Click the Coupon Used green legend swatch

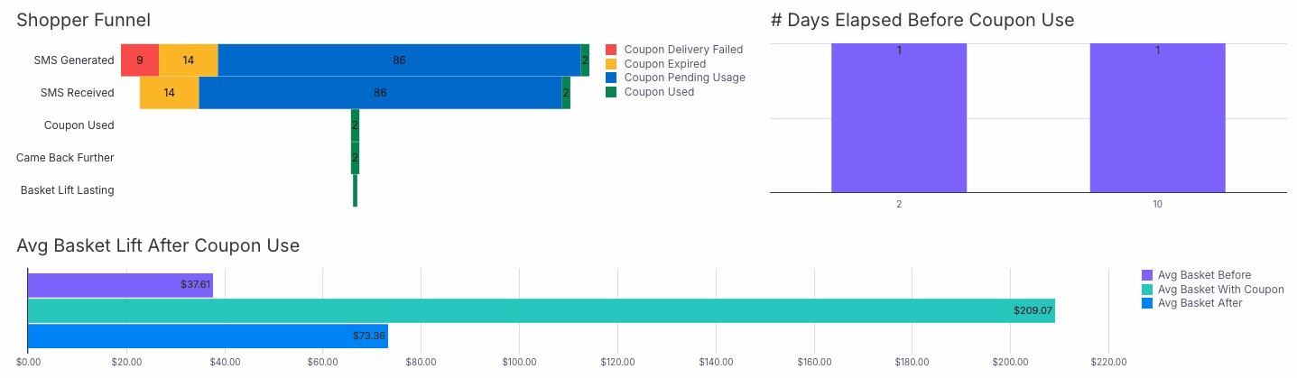tap(611, 92)
